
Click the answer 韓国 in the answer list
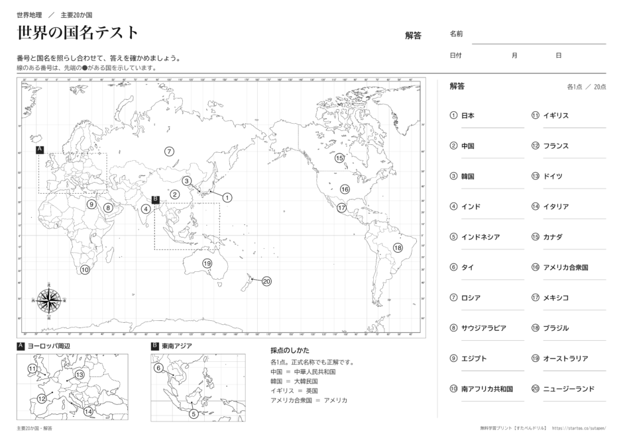[x=468, y=177]
